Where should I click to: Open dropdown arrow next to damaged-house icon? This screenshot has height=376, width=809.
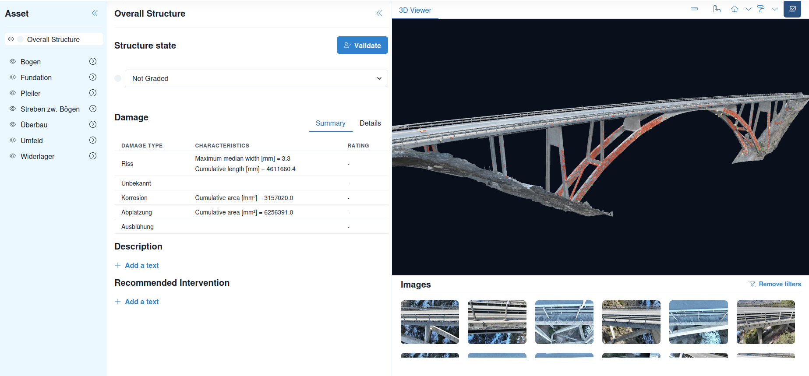point(749,9)
